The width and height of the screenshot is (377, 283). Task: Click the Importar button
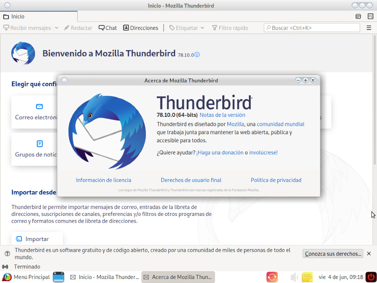point(37,239)
